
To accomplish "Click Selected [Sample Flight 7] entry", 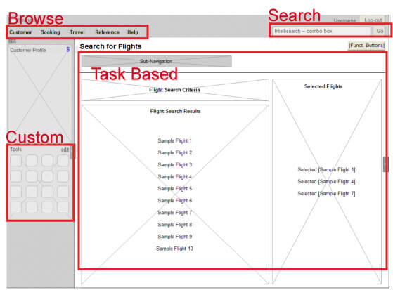I will tap(326, 194).
